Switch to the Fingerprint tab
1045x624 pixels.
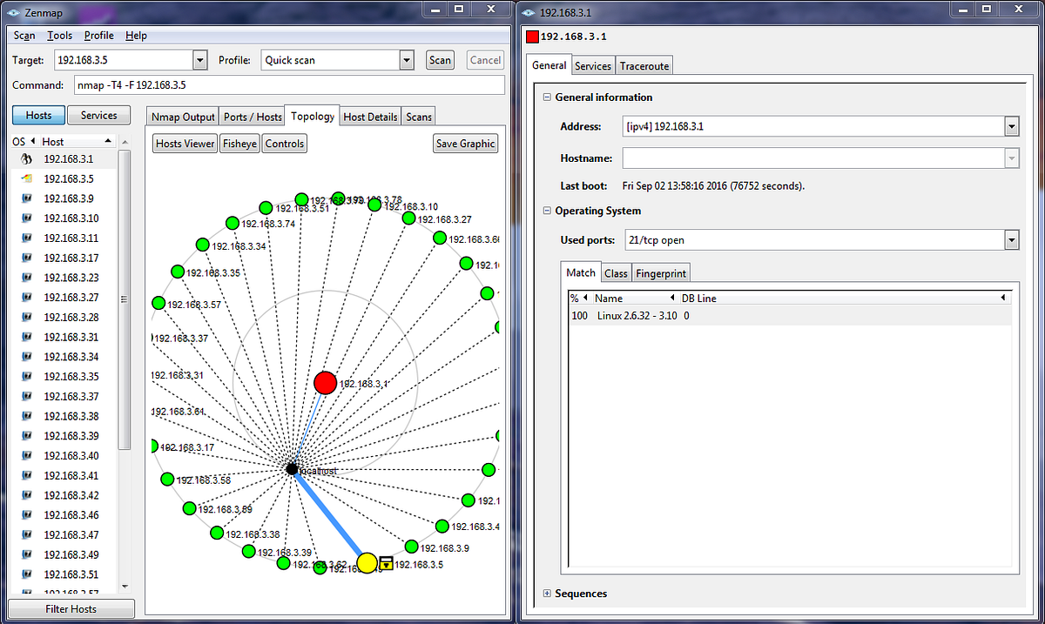point(661,273)
